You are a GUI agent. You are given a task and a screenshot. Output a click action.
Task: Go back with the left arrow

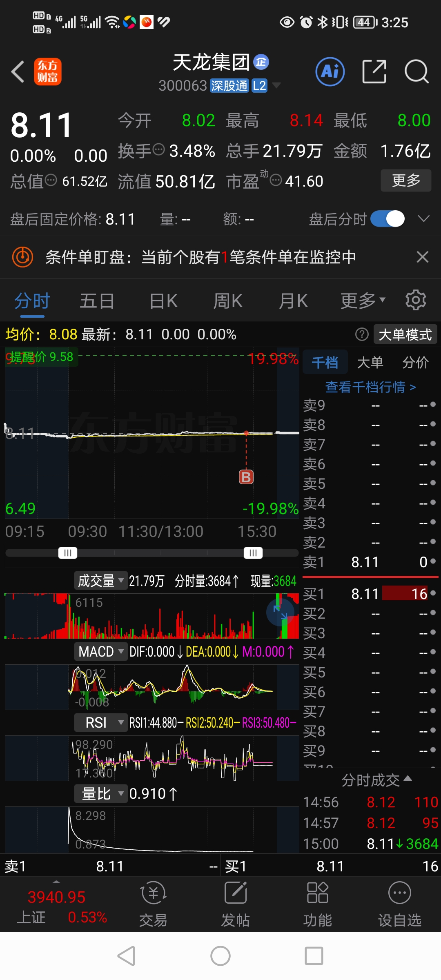(x=18, y=71)
